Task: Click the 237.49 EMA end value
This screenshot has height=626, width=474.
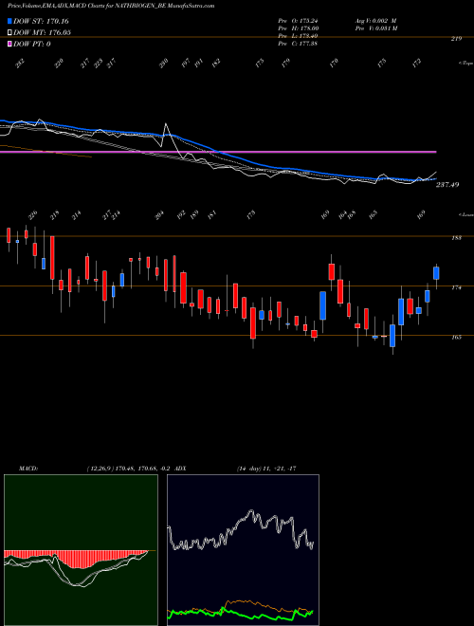Action: tap(447, 185)
